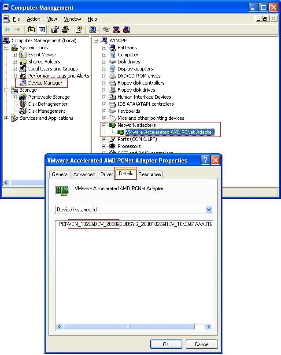
Task: Click the Disk drives category icon
Action: point(112,62)
